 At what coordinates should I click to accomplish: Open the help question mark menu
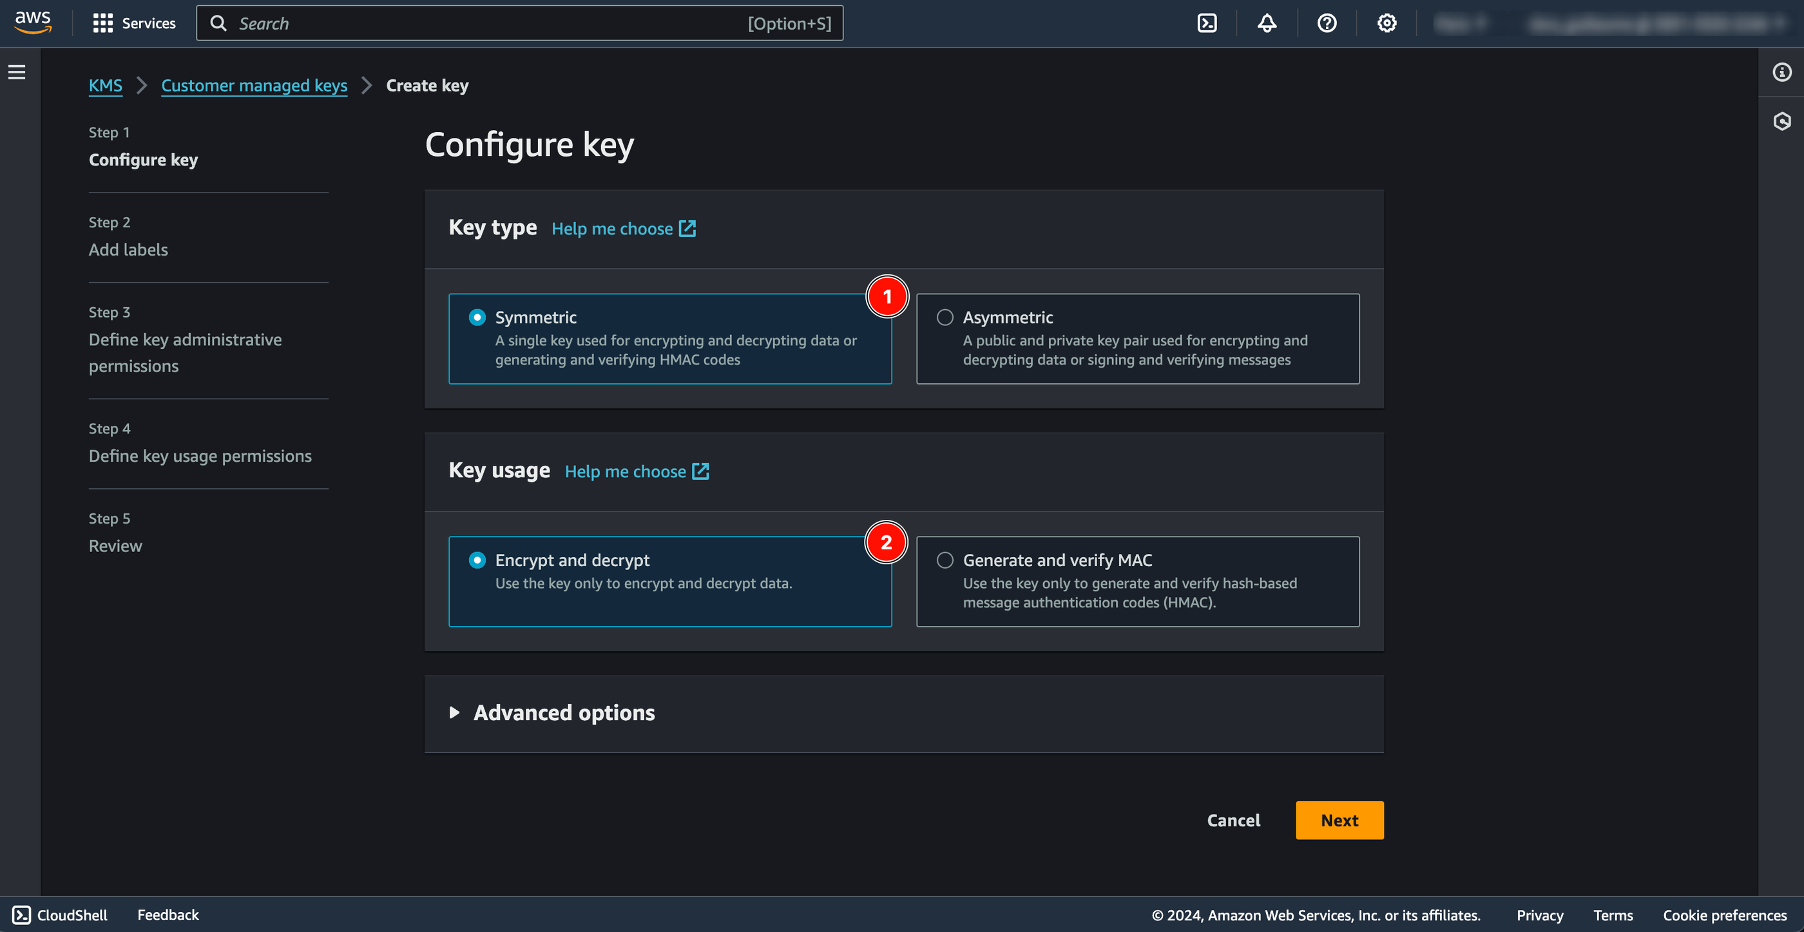pyautogui.click(x=1327, y=23)
